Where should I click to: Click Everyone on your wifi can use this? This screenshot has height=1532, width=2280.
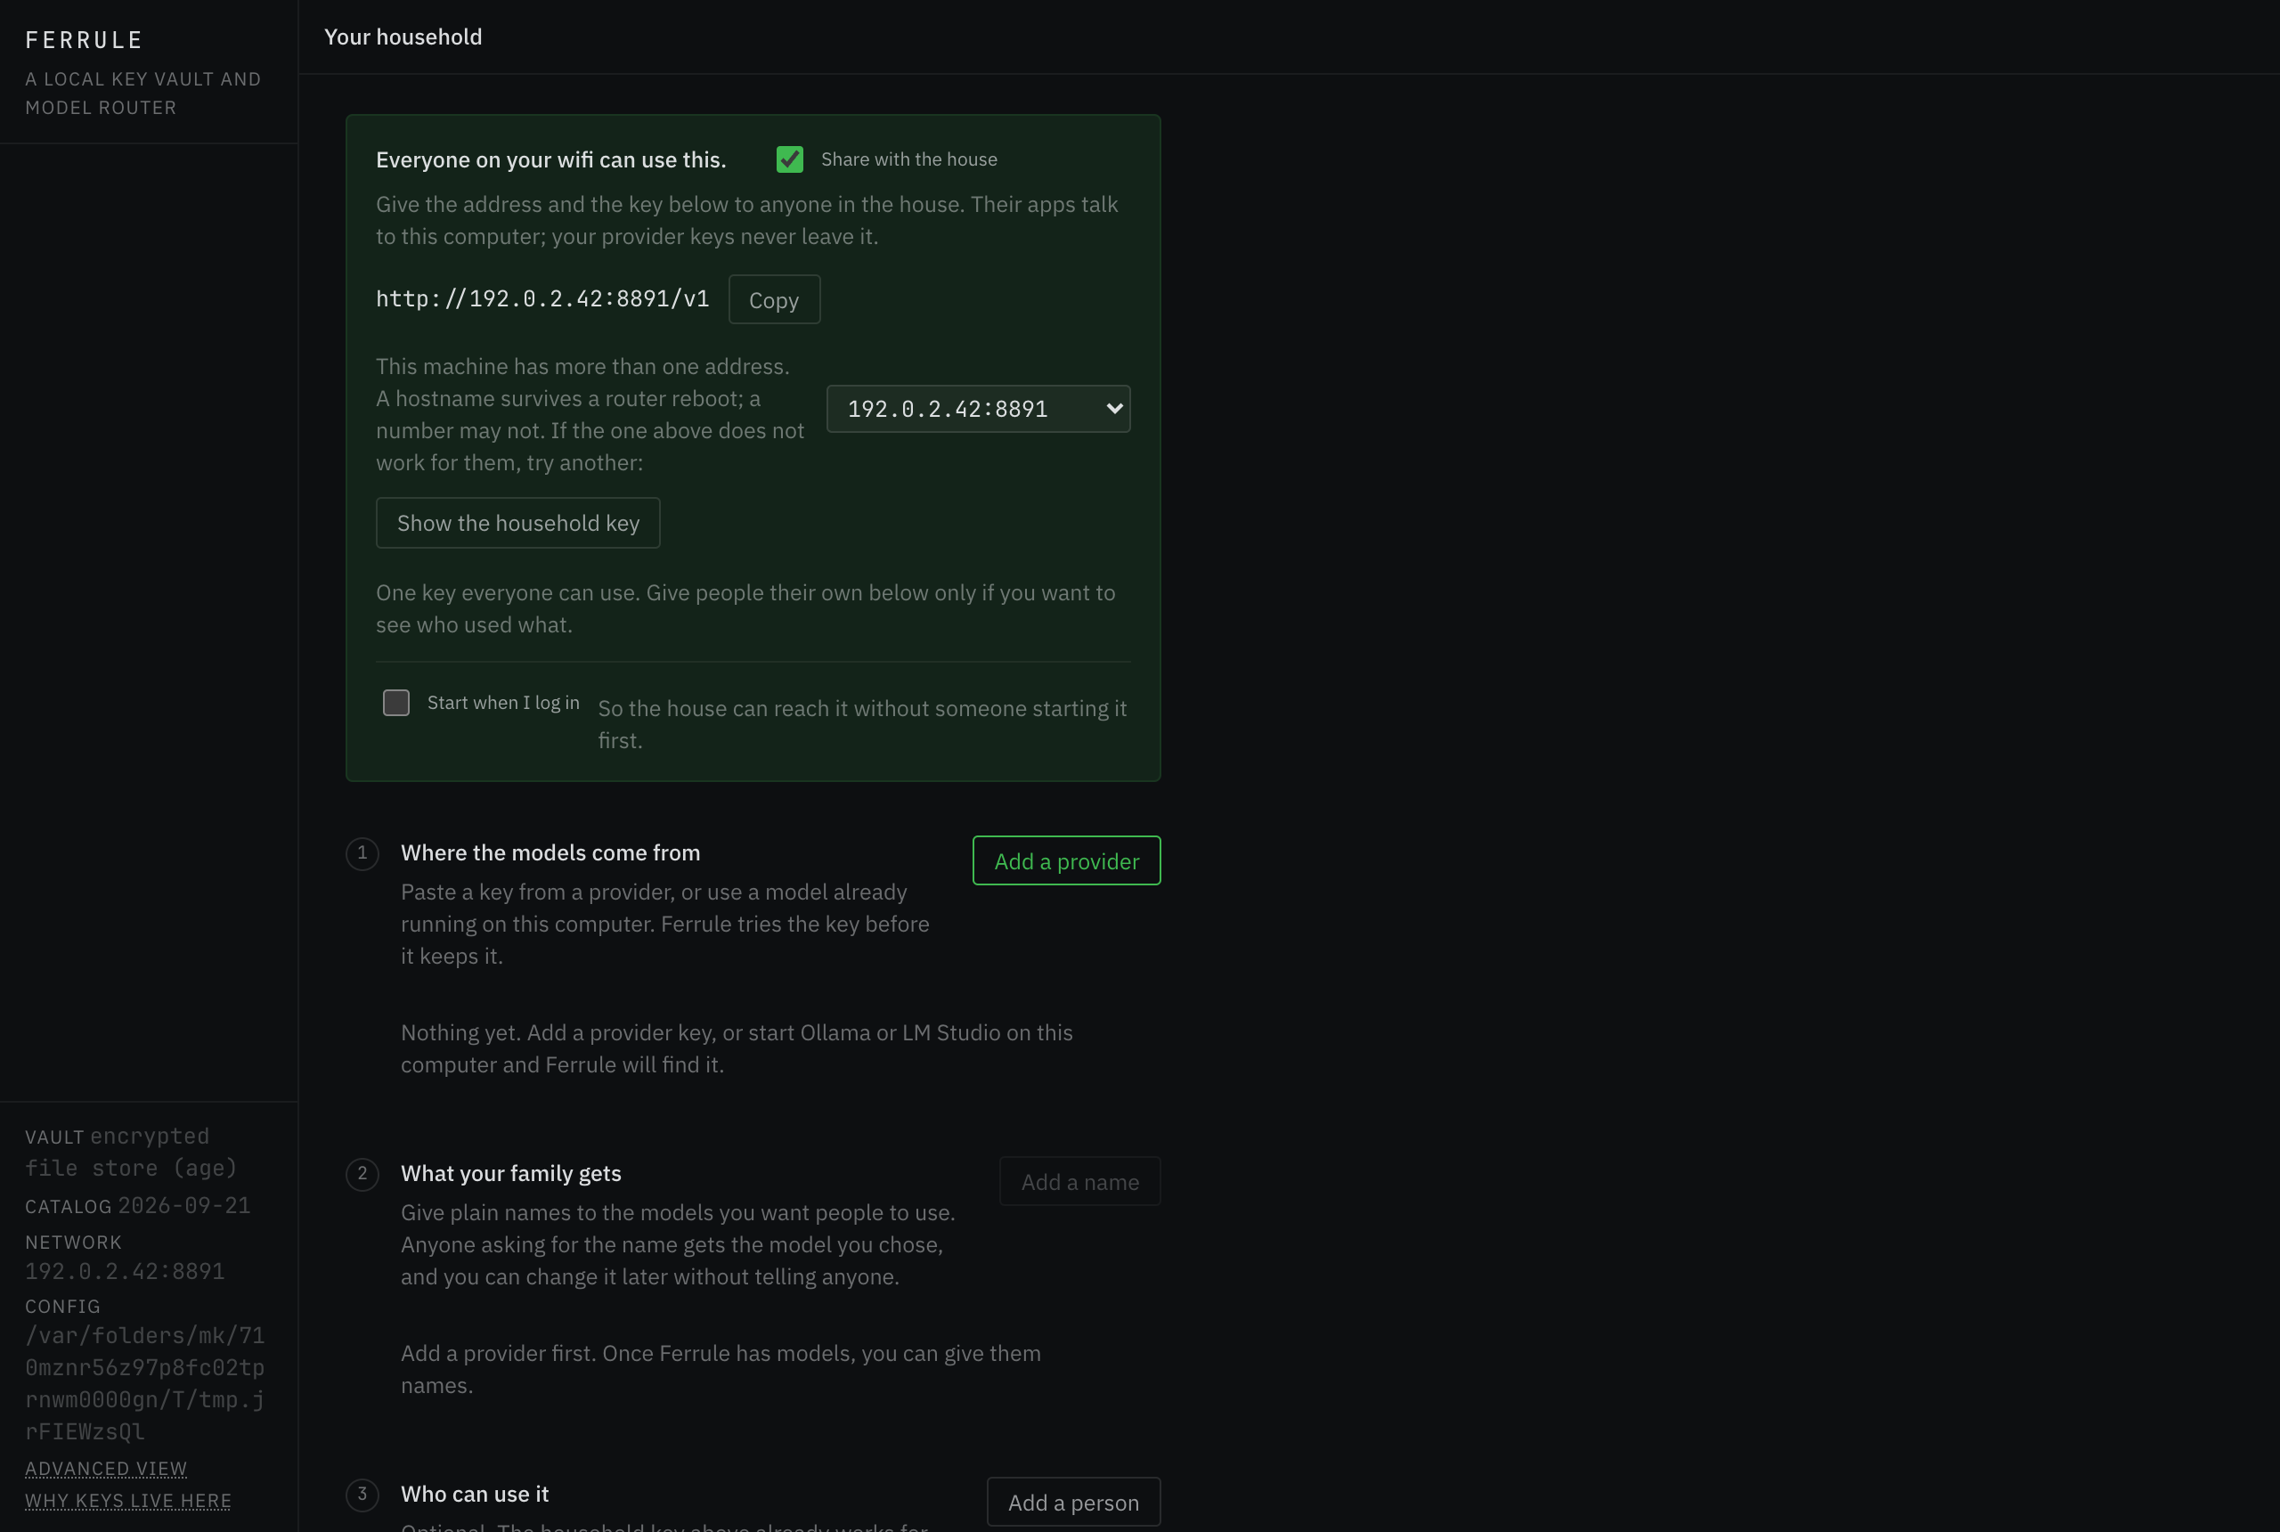551,160
